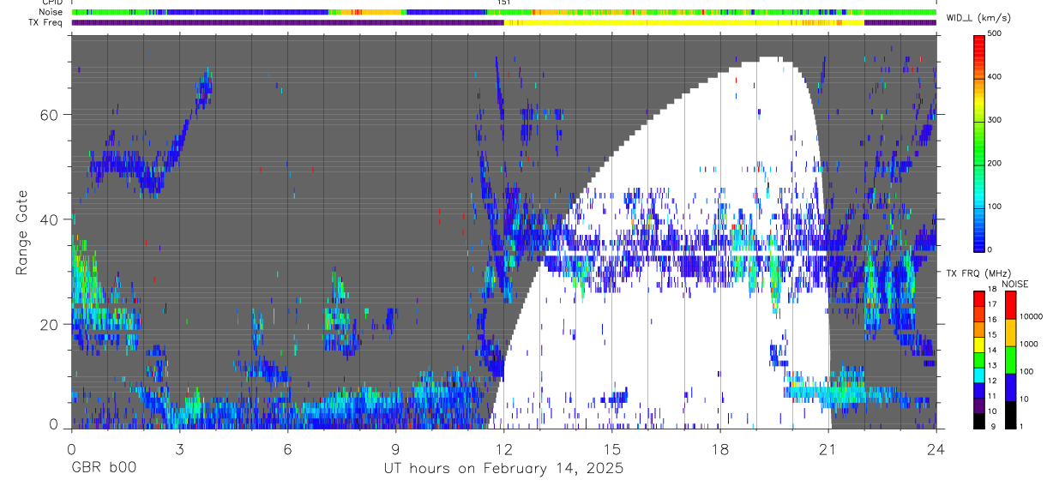Click the "151" CPID value above the plot

point(503,3)
